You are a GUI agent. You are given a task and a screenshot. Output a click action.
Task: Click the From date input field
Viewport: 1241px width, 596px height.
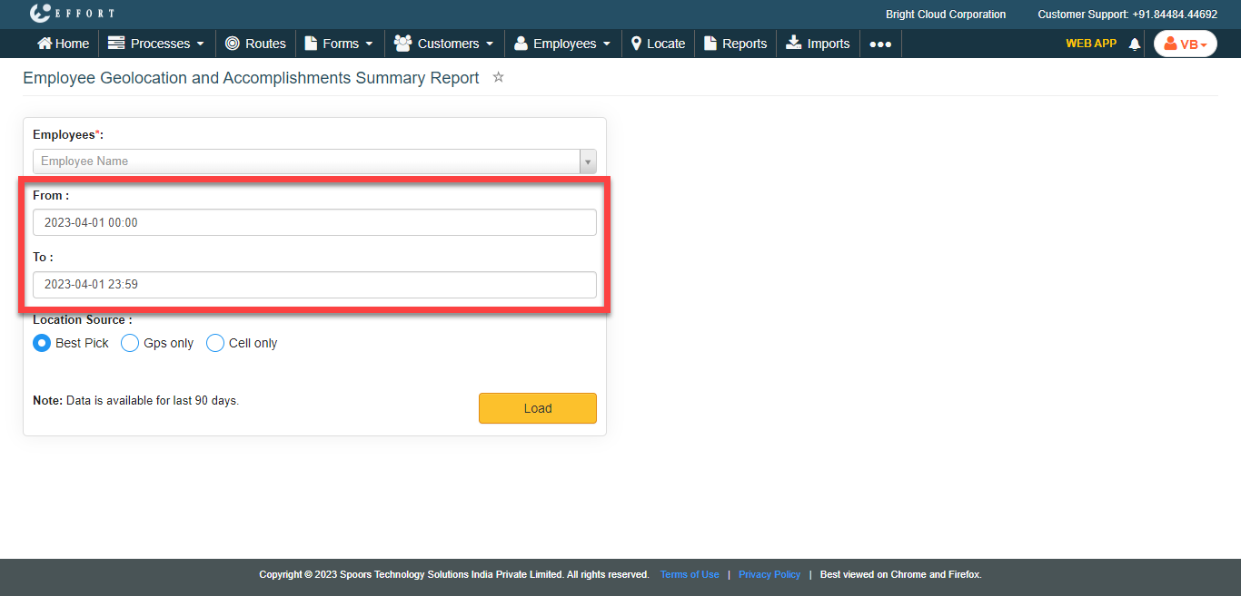tap(314, 222)
